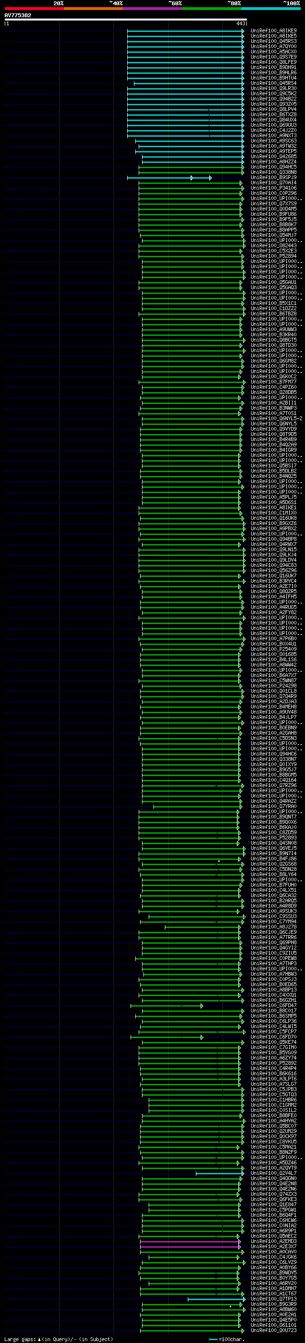Select hit label UniRef100_Q6FKE3

click(x=273, y=1199)
